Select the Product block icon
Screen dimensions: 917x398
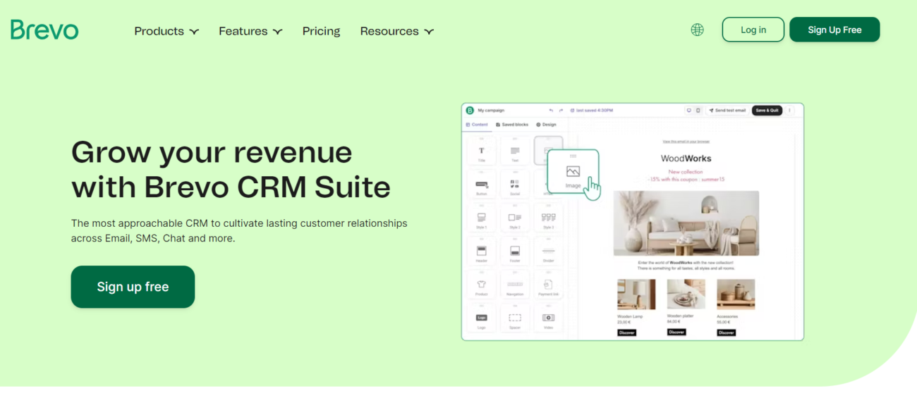[482, 285]
